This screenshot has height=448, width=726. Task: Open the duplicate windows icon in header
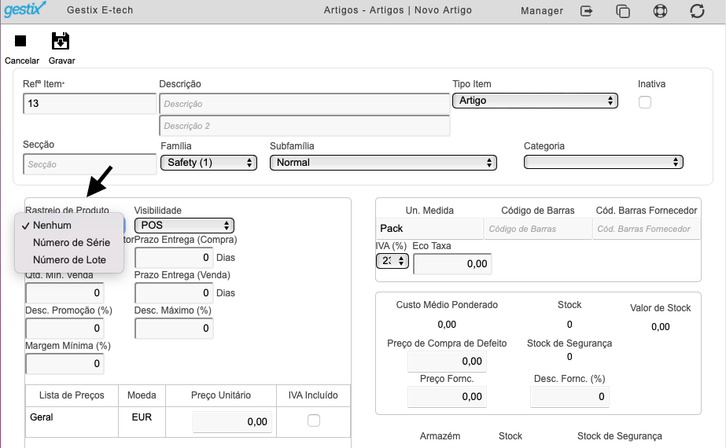point(623,11)
